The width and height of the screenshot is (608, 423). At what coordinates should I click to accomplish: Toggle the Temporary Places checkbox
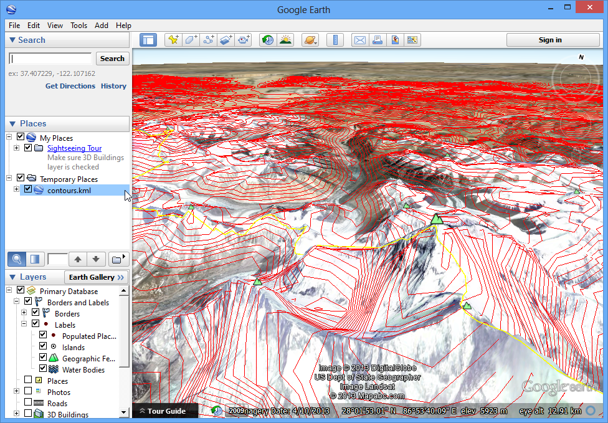pyautogui.click(x=21, y=178)
